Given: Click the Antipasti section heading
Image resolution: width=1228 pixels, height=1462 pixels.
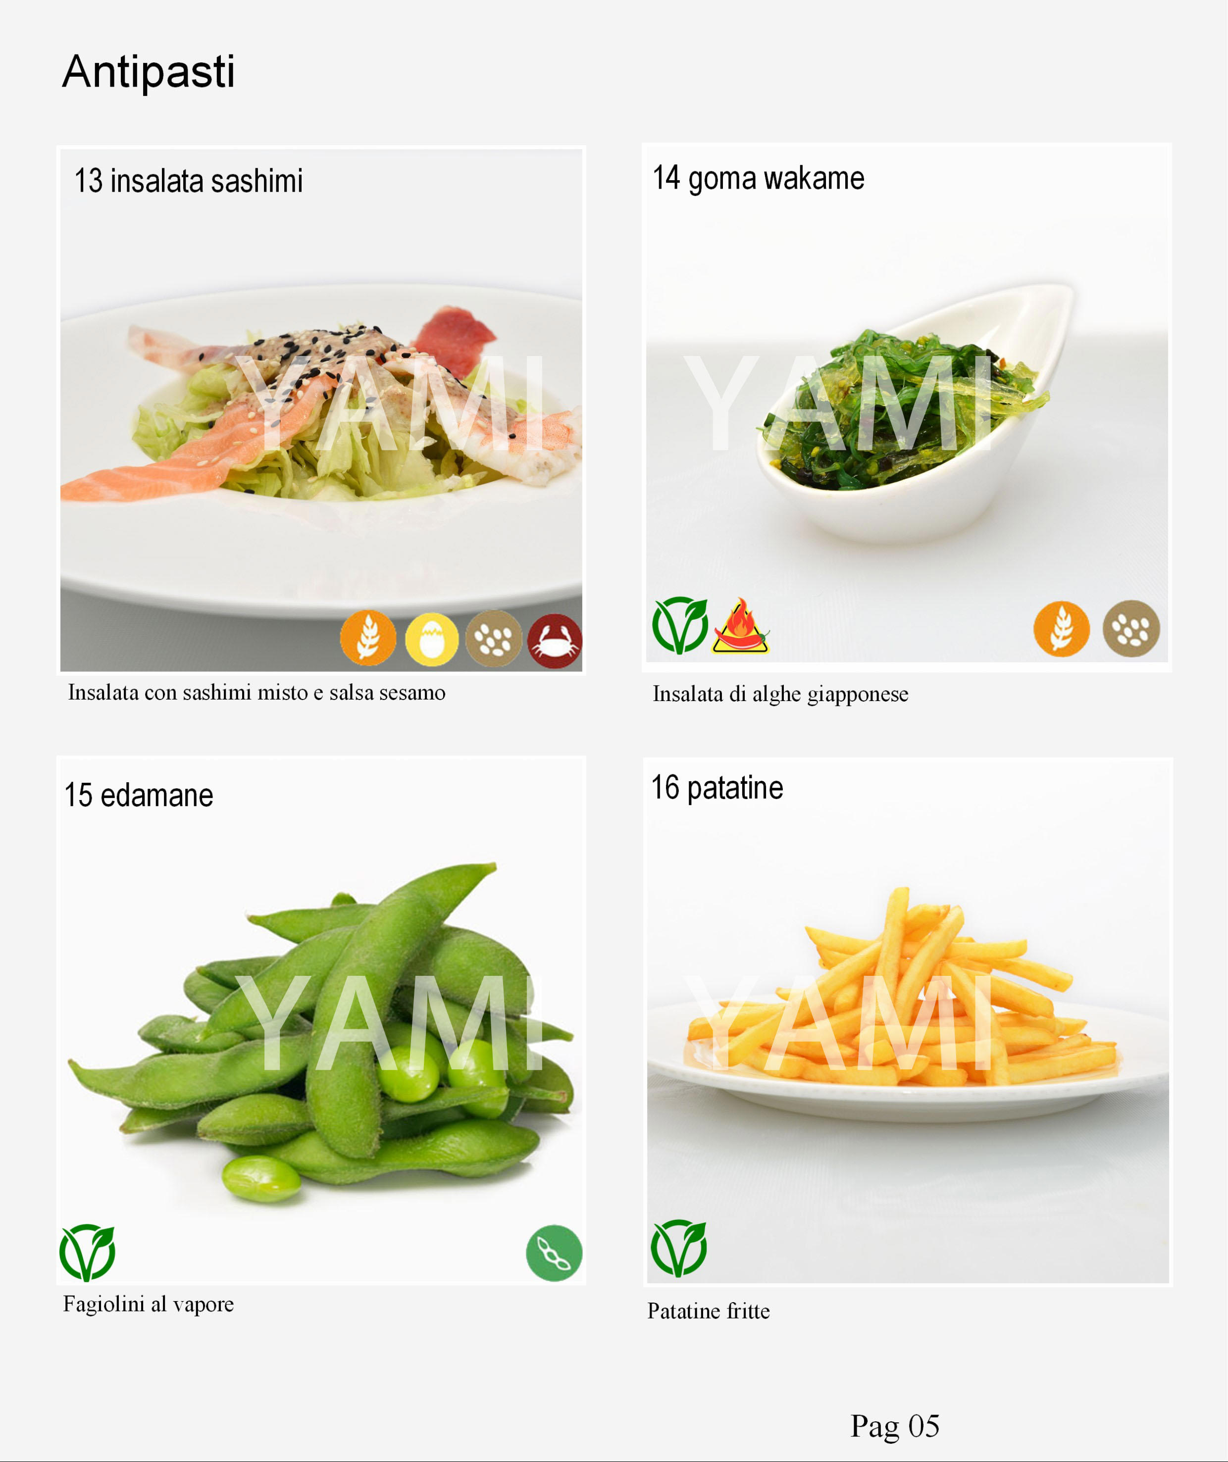Looking at the screenshot, I should pos(148,71).
